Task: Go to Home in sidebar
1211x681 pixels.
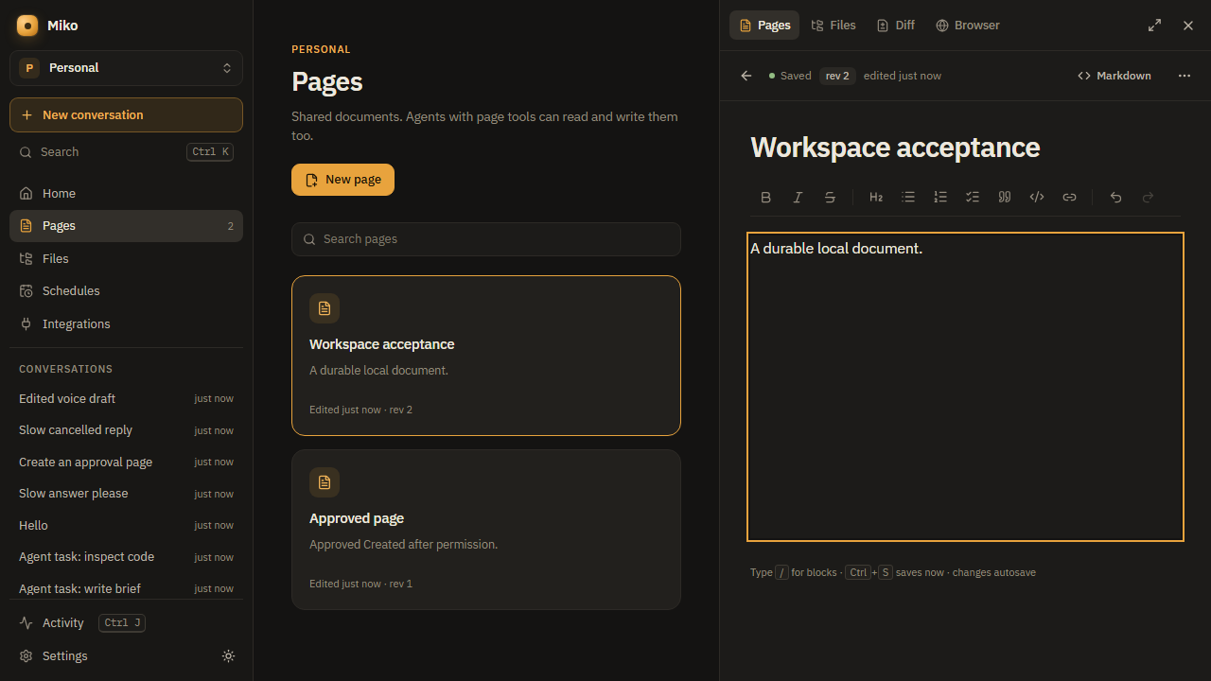Action: (x=126, y=193)
